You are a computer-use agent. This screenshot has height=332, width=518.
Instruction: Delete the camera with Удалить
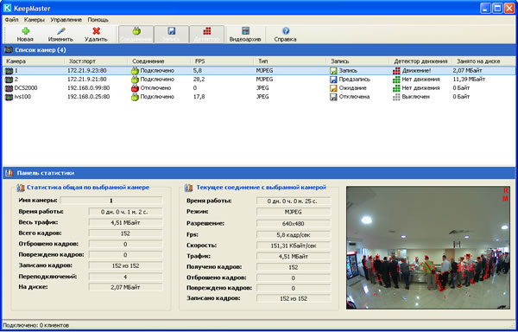(x=96, y=35)
